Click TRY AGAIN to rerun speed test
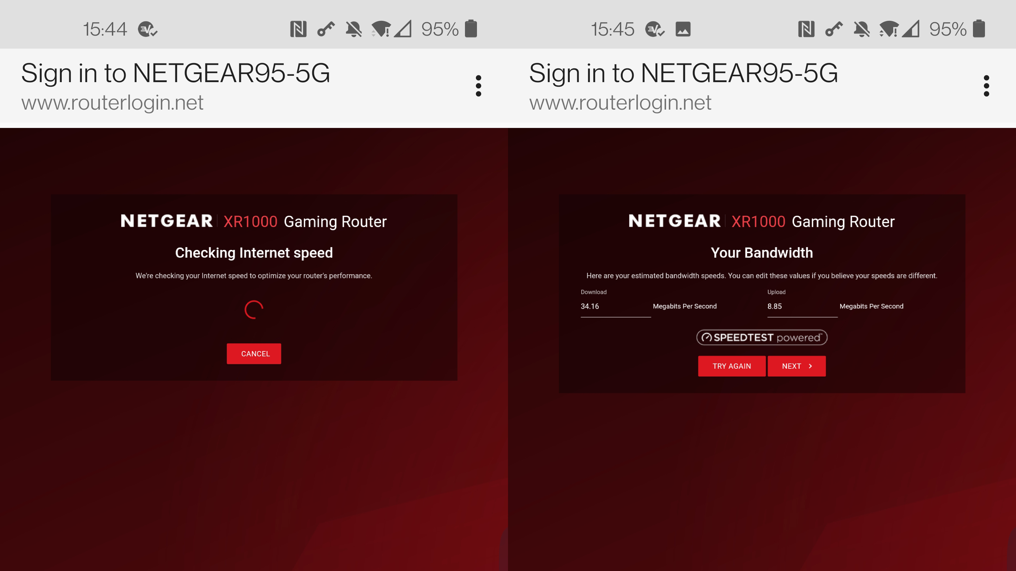Viewport: 1016px width, 571px height. 731,366
